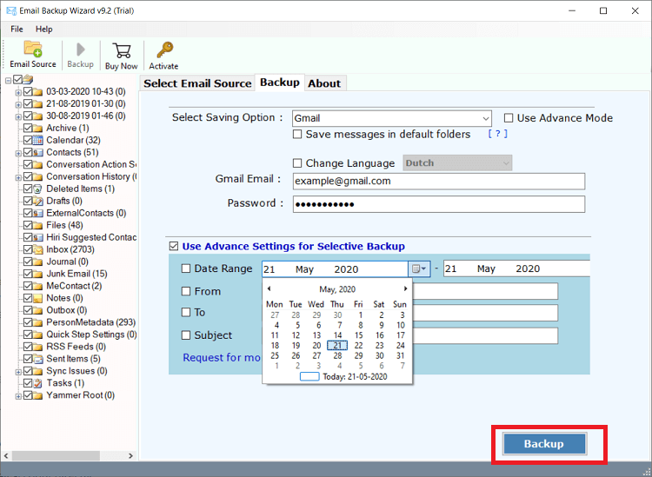Viewport: 652px width, 477px height.
Task: Enable the Date Range filter checkbox
Action: pyautogui.click(x=186, y=268)
